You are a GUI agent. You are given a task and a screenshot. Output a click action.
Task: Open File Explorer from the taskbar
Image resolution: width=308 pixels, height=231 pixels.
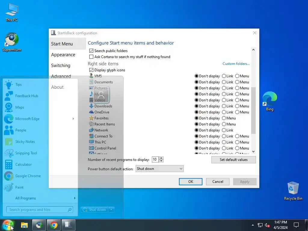24,225
